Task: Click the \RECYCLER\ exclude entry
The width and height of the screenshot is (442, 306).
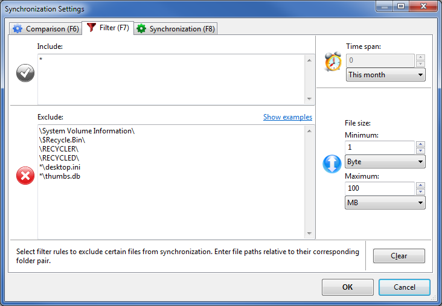Action: 59,149
